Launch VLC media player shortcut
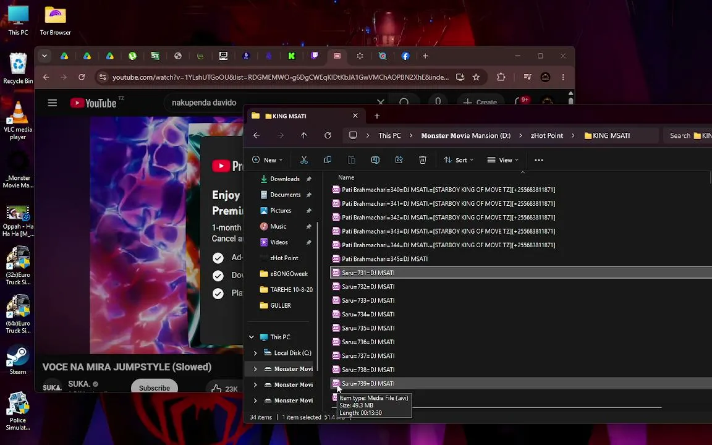Image resolution: width=712 pixels, height=445 pixels. pos(18,121)
